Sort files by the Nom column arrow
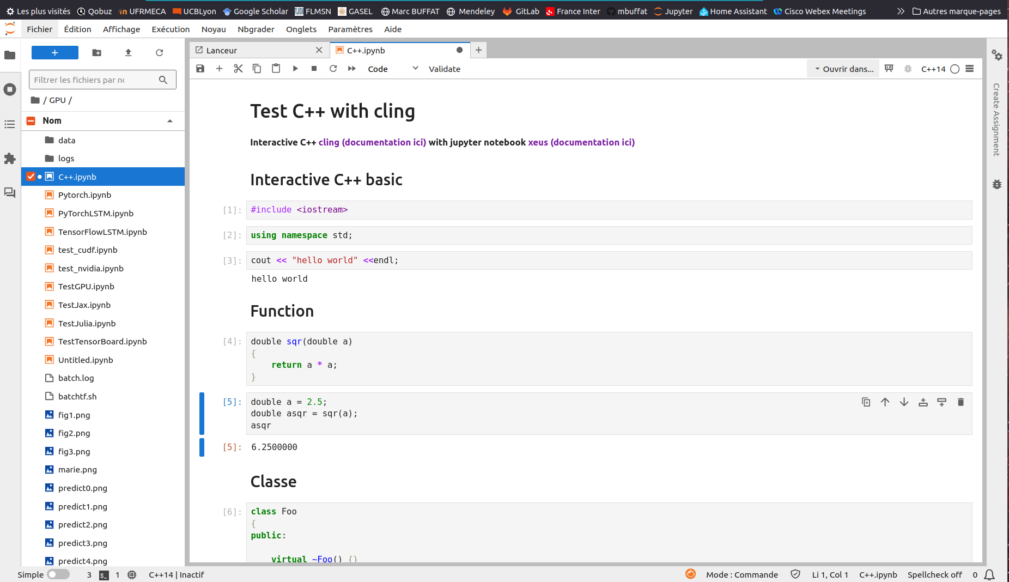The width and height of the screenshot is (1009, 582). point(170,121)
